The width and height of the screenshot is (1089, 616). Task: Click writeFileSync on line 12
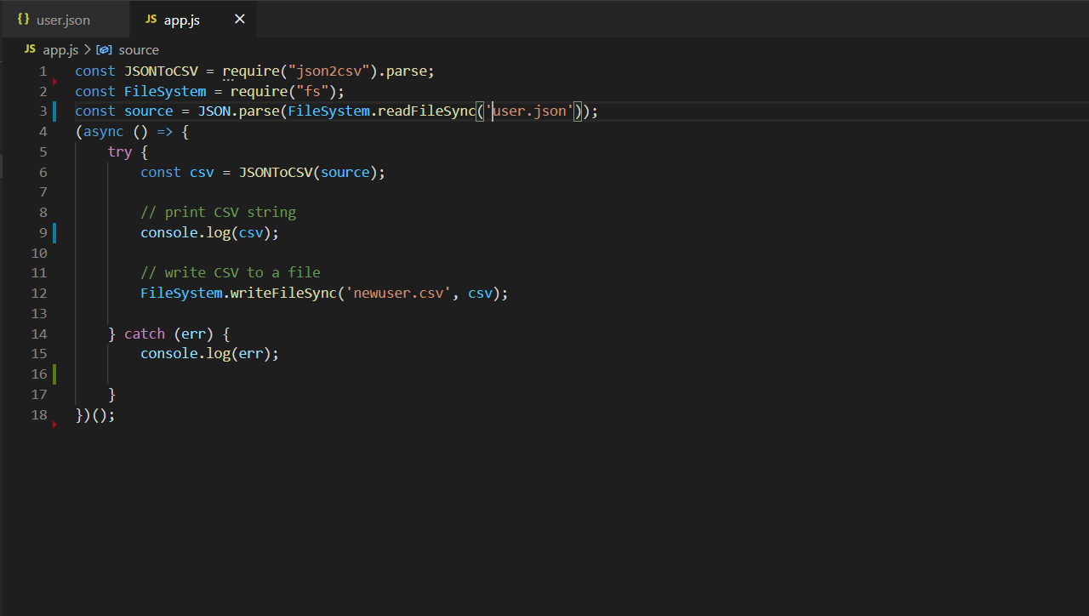pos(284,294)
